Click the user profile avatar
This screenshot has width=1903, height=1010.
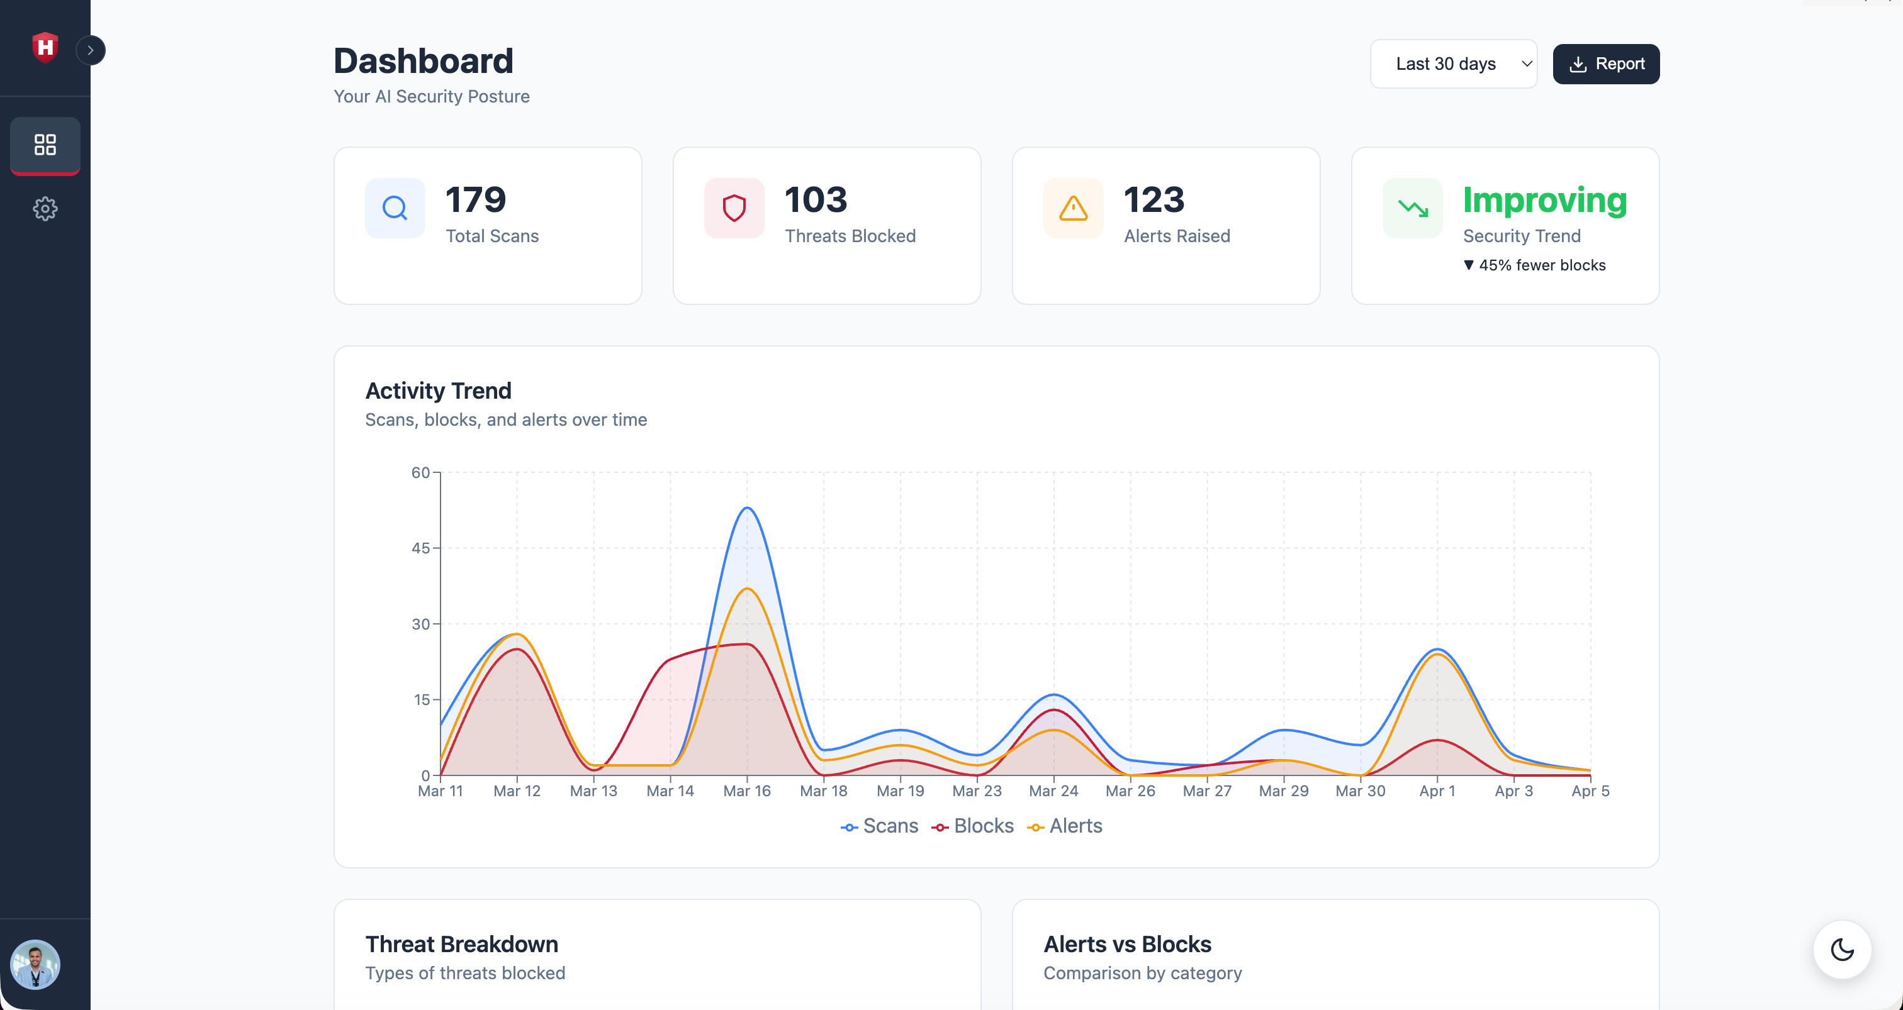[35, 964]
